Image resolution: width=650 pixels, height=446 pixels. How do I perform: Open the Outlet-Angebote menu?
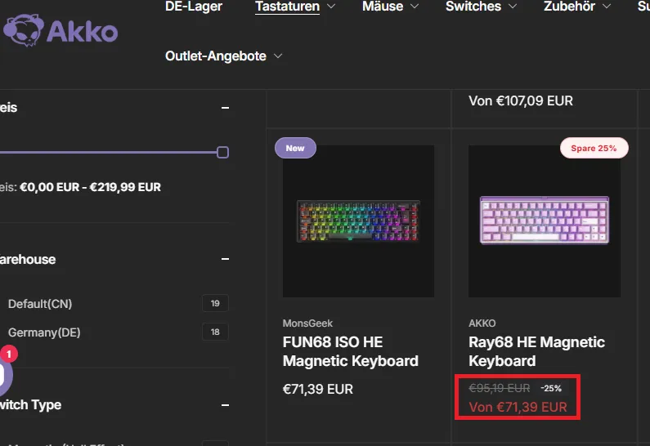click(223, 56)
